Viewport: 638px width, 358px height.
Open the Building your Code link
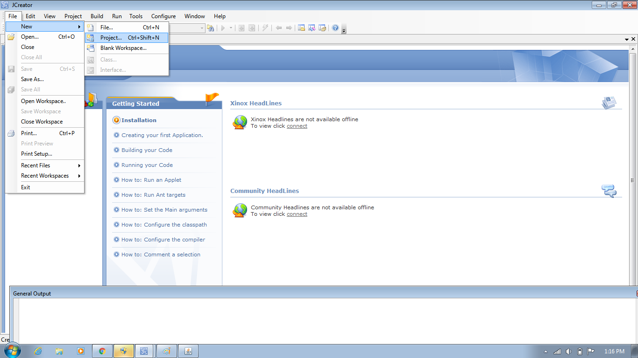[147, 150]
